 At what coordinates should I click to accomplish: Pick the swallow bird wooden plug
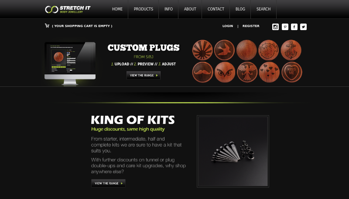click(224, 50)
